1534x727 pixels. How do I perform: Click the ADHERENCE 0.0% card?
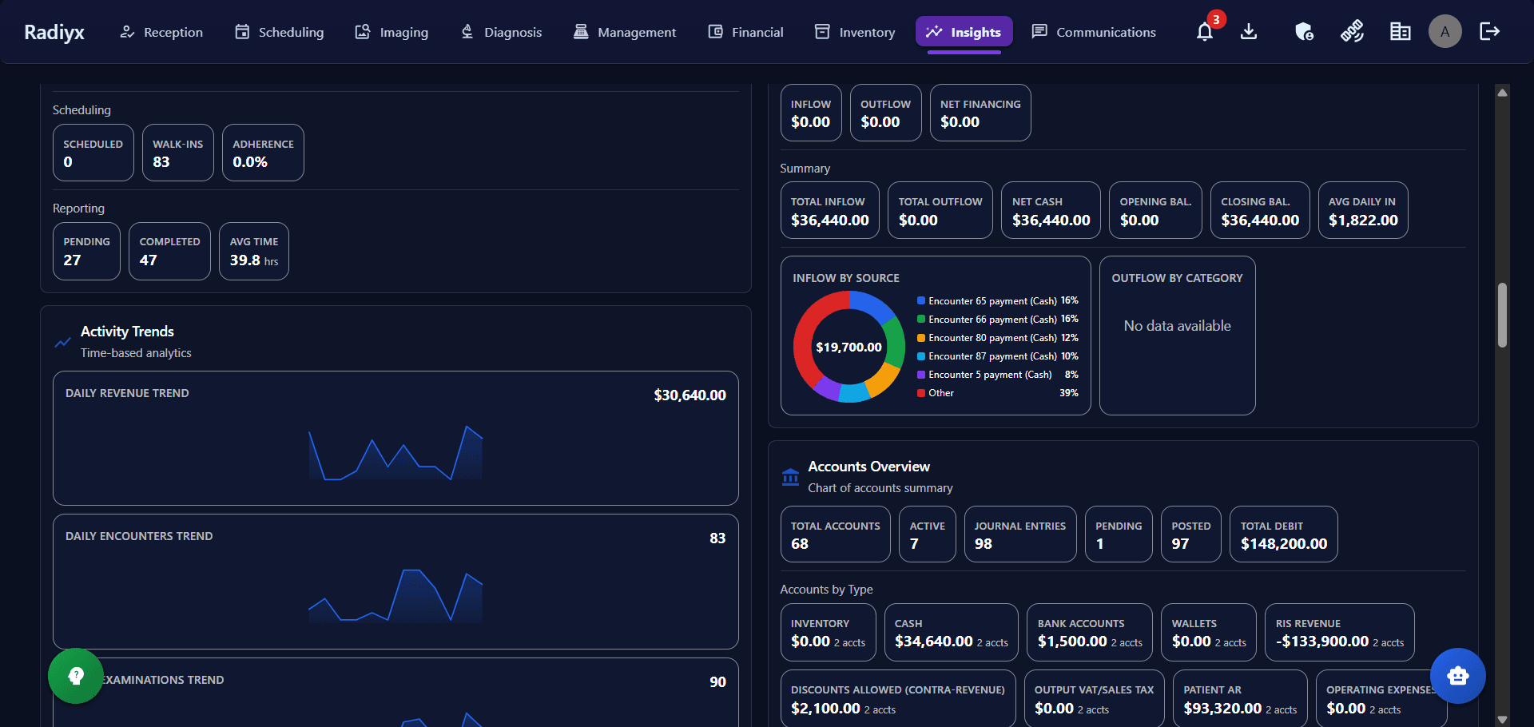[263, 153]
